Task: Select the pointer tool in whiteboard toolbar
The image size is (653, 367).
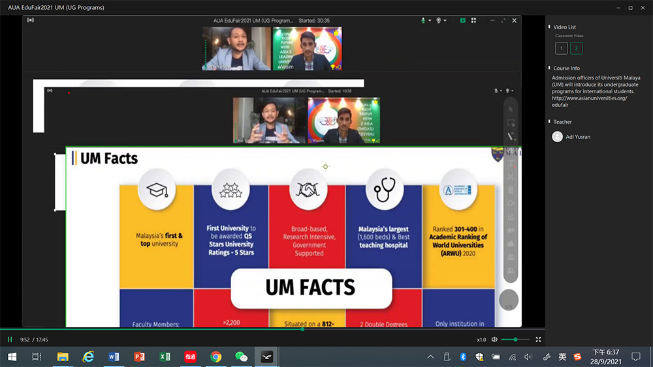Action: [x=511, y=110]
